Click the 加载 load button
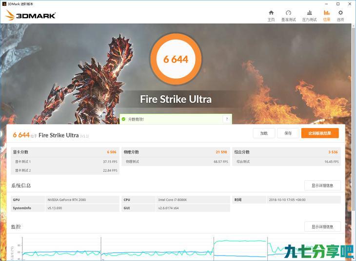 click(x=264, y=133)
